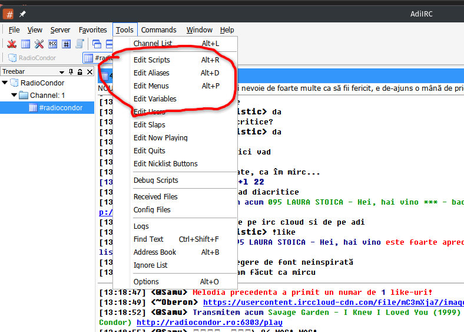This screenshot has width=464, height=332.
Task: Click the 'ate, ca îm mirc...' line
Action: click(x=279, y=172)
